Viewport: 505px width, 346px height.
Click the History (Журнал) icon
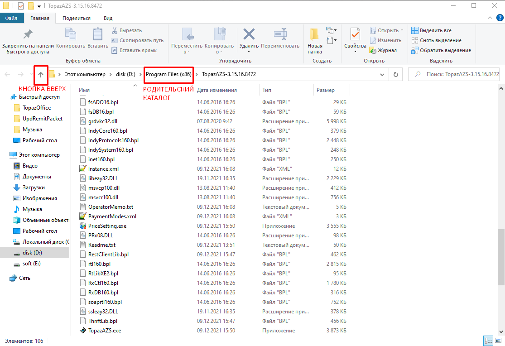coord(373,50)
